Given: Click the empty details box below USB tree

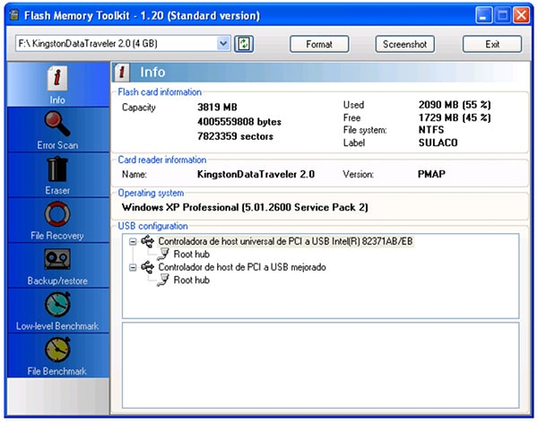Looking at the screenshot, I should pos(320,365).
